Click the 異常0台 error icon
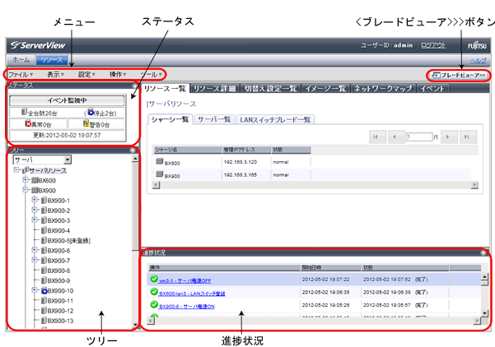This screenshot has width=495, height=347. (28, 124)
